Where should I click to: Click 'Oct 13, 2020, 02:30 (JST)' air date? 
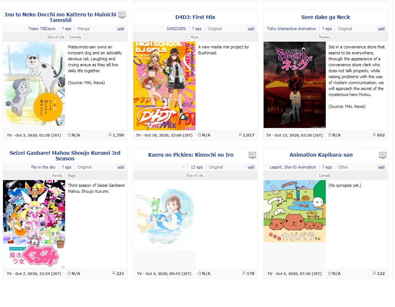click(299, 135)
